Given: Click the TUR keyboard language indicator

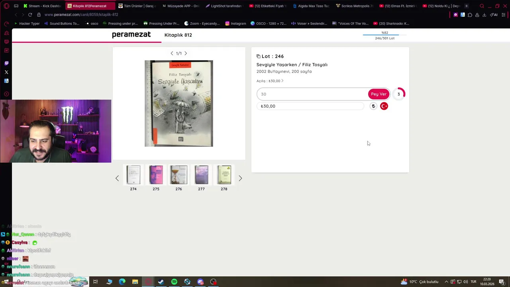Looking at the screenshot, I should click(x=474, y=282).
